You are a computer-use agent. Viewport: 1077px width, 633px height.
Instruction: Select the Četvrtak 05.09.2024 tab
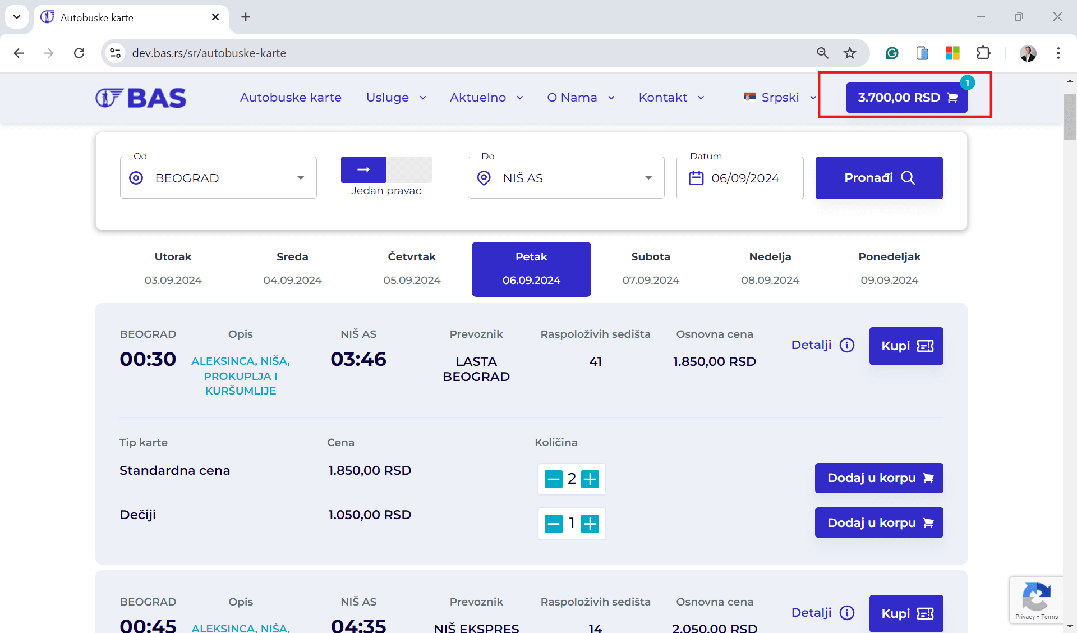[x=412, y=269]
